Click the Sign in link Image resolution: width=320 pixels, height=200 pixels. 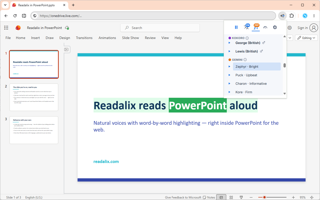click(302, 28)
